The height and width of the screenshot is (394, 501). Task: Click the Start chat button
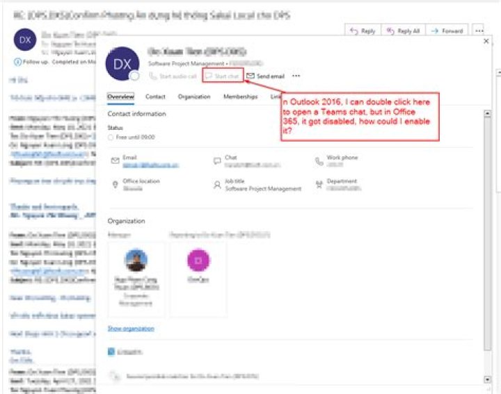pyautogui.click(x=223, y=76)
